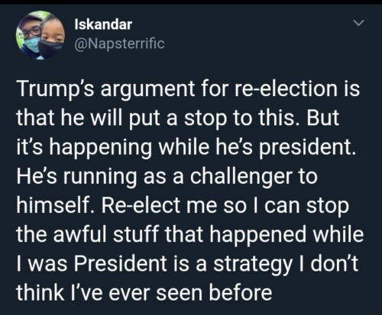
Task: Click the word "stuff" in the tweet
Action: tap(135, 234)
